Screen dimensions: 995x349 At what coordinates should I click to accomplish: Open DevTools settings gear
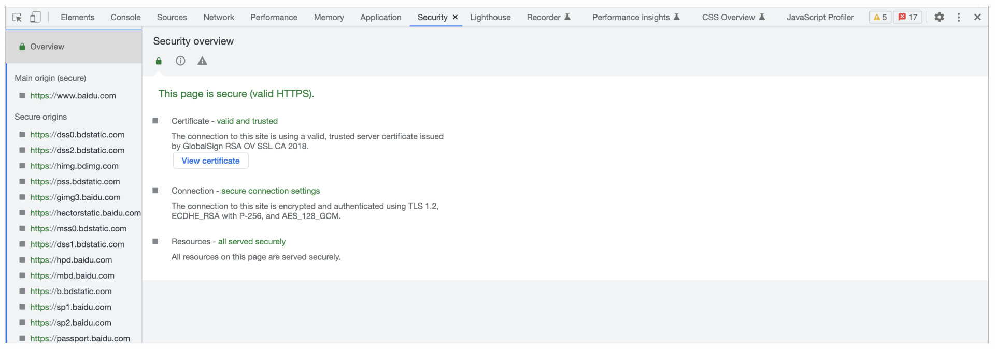click(x=939, y=17)
